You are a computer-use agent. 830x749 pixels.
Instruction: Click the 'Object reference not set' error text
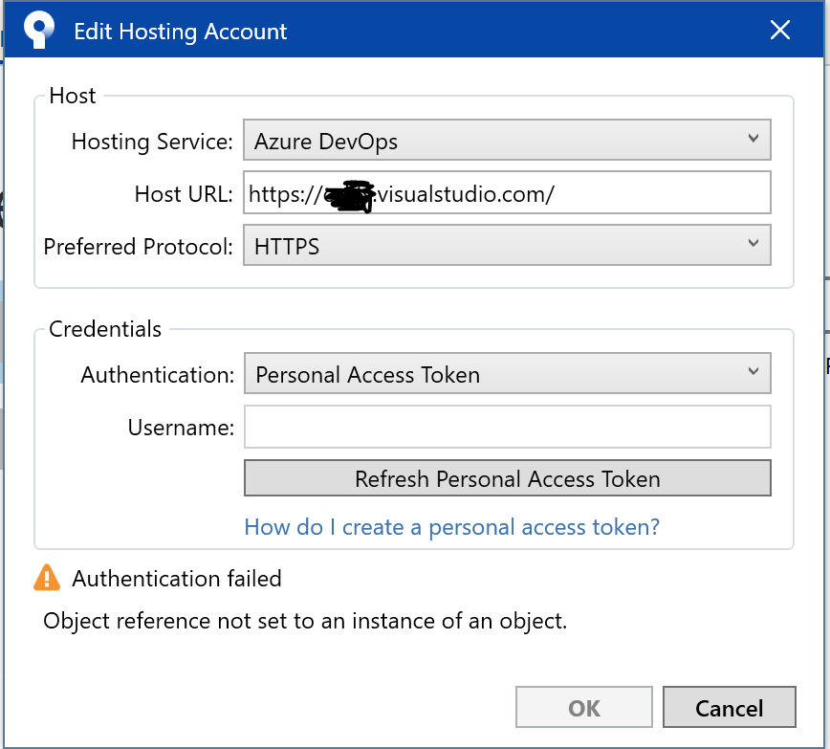click(x=305, y=621)
